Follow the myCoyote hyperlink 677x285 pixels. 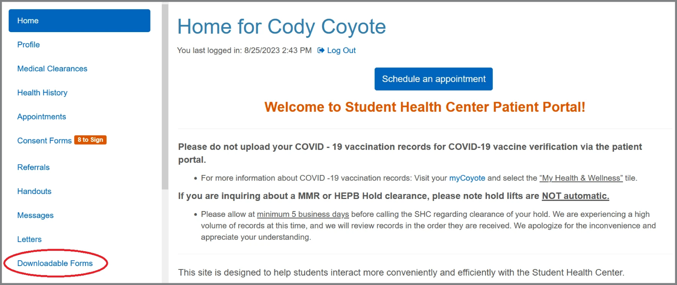click(x=467, y=178)
